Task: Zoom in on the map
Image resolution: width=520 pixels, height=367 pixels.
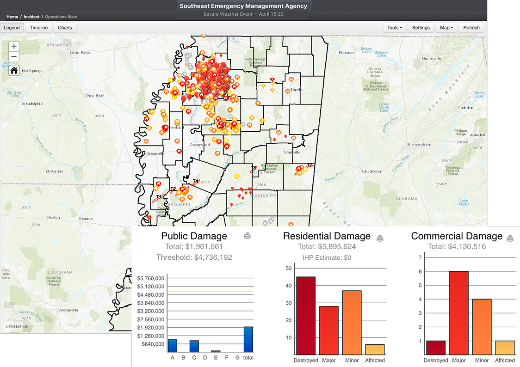Action: 14,46
